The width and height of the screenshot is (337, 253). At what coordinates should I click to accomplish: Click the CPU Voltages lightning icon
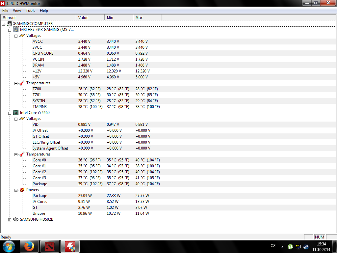pyautogui.click(x=22, y=119)
